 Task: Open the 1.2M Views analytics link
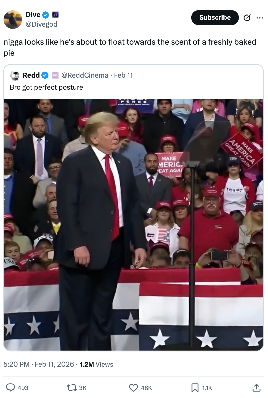pos(96,364)
